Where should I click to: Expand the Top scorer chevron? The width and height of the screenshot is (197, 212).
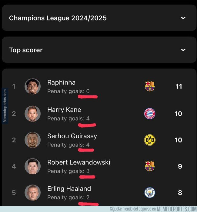coord(183,50)
